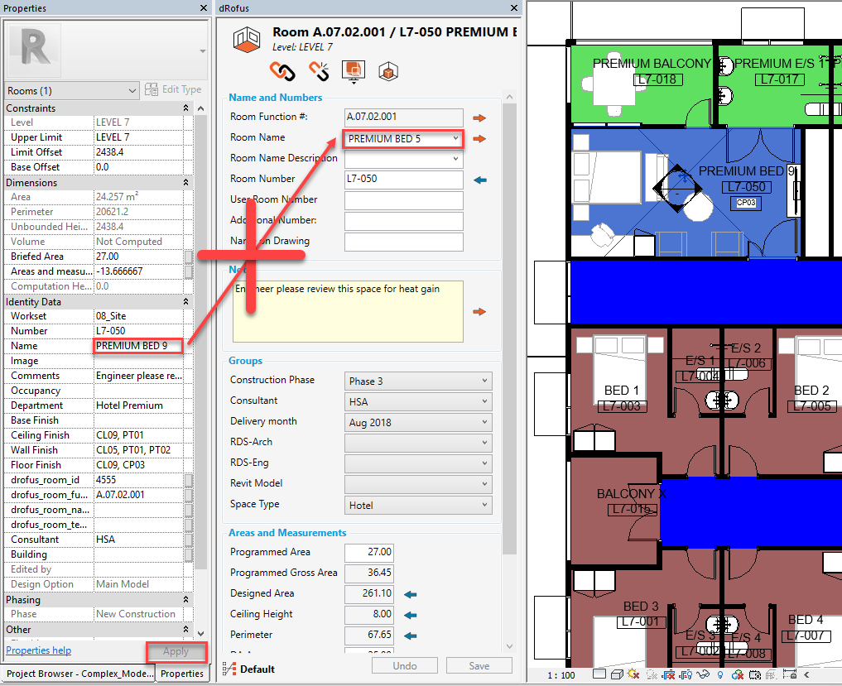Click the cube icon in dRofus header
Viewport: 842px width, 686px height.
click(387, 72)
